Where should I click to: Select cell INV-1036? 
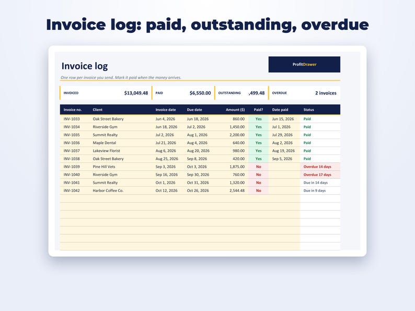72,142
